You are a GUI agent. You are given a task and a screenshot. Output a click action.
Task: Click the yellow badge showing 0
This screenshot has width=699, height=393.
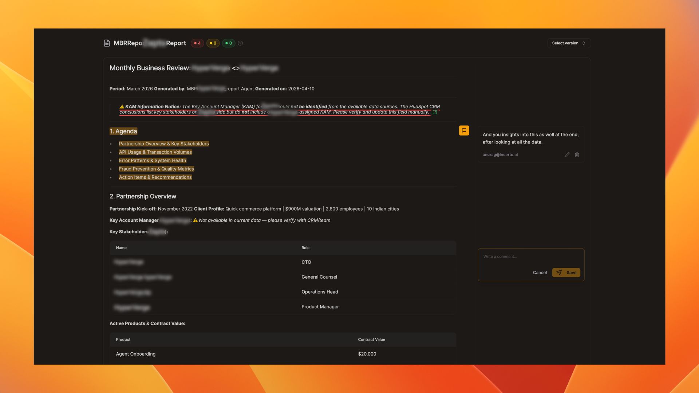pos(213,43)
